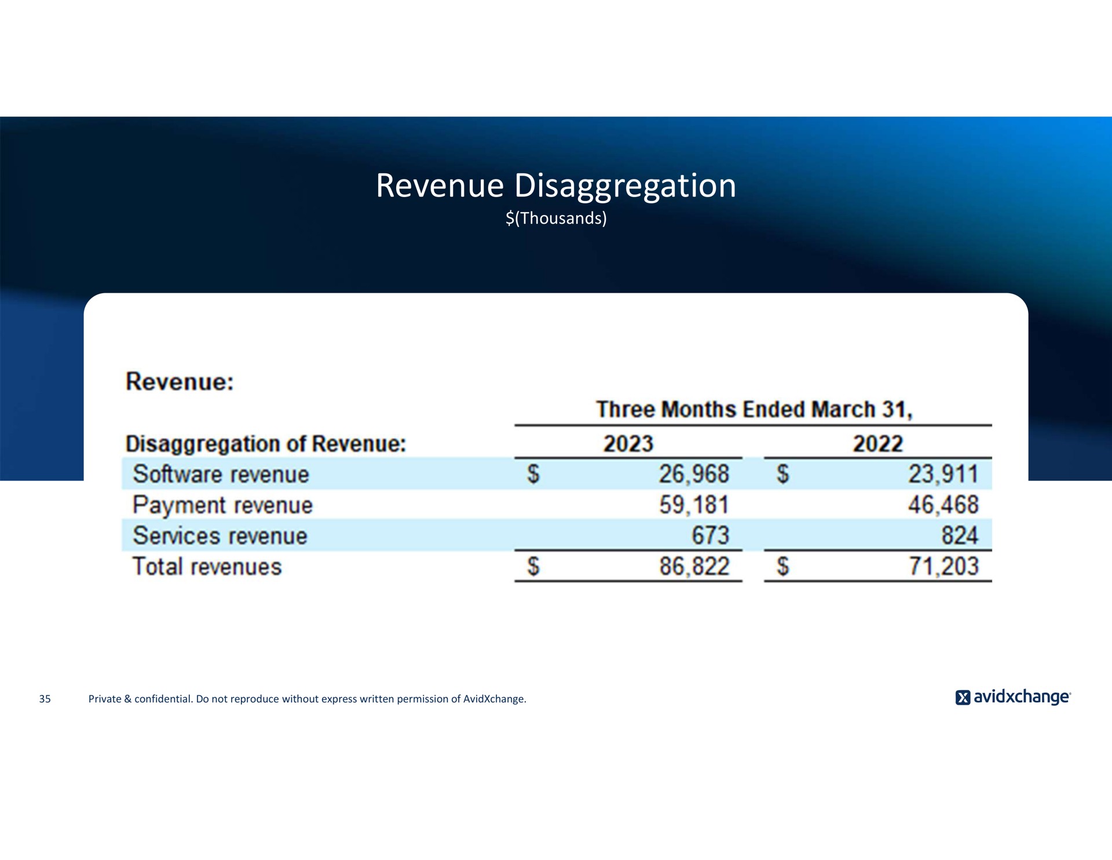Image resolution: width=1112 pixels, height=860 pixels.
Task: Select the 86,822 total revenues value
Action: [x=694, y=566]
